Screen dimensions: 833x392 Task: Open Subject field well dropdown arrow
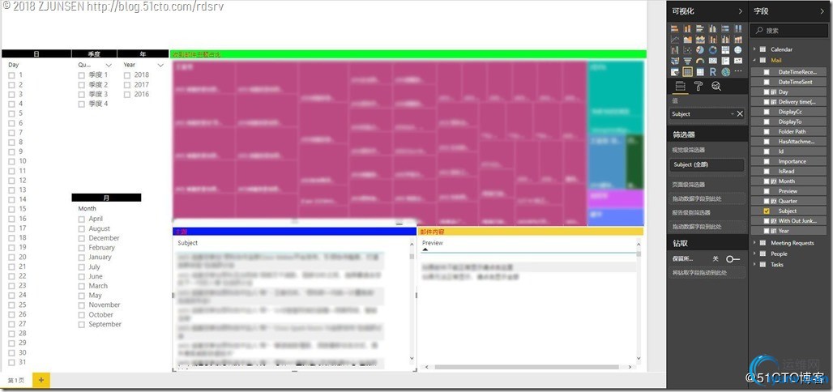coord(732,113)
